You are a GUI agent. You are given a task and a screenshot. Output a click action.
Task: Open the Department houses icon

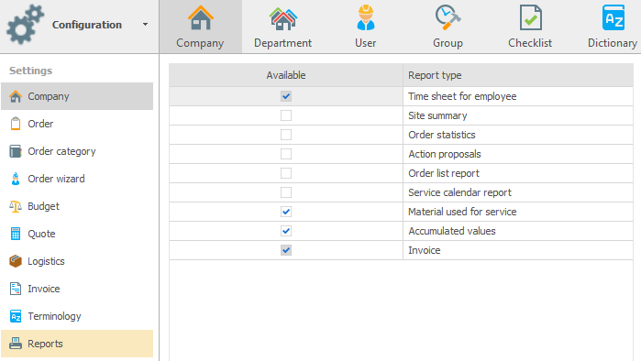282,19
